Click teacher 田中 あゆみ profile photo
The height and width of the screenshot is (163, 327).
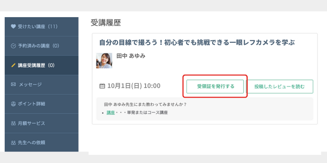pos(104,61)
